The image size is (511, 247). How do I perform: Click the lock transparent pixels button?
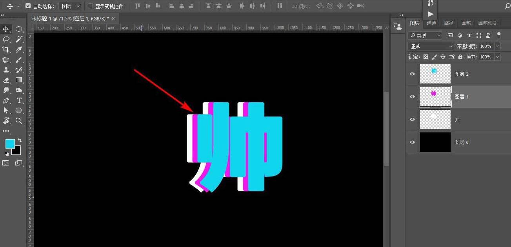[x=426, y=56]
